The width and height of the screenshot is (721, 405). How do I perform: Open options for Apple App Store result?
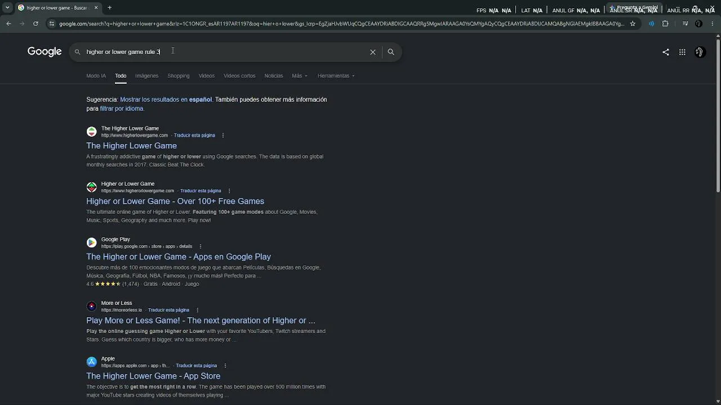click(225, 366)
